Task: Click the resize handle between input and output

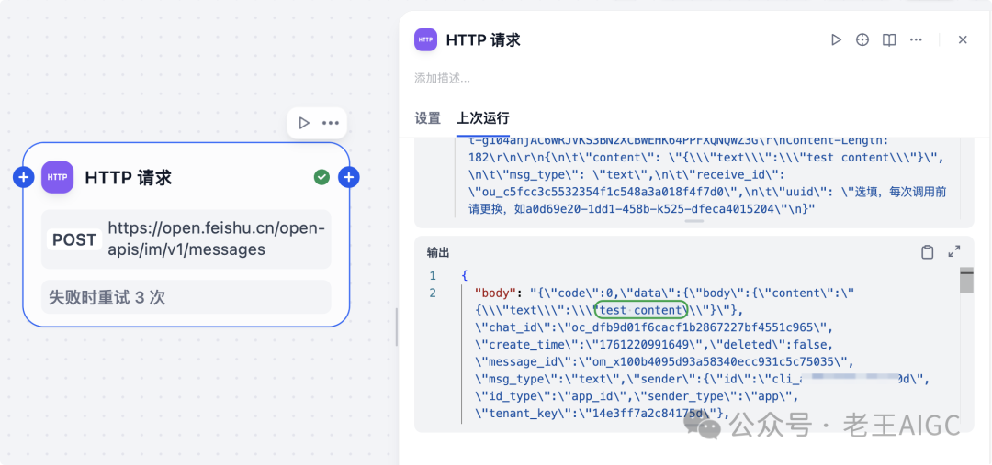Action: click(x=694, y=221)
